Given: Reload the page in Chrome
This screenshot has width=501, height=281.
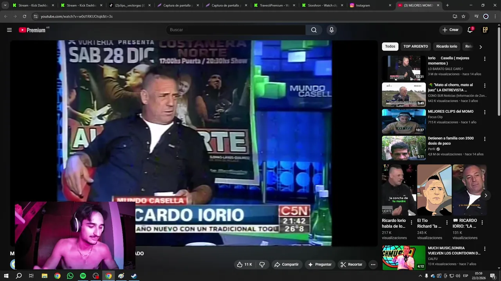Looking at the screenshot, I should click(24, 16).
